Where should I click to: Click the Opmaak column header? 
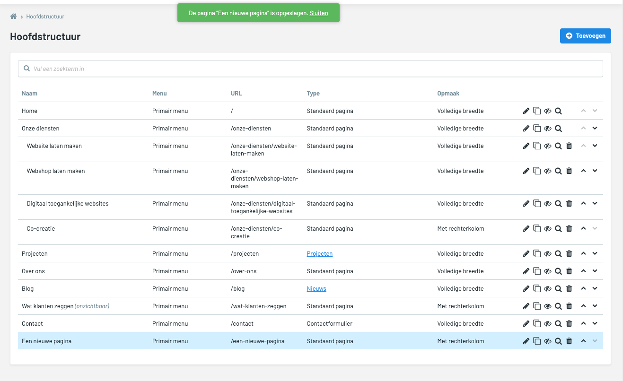(x=448, y=94)
